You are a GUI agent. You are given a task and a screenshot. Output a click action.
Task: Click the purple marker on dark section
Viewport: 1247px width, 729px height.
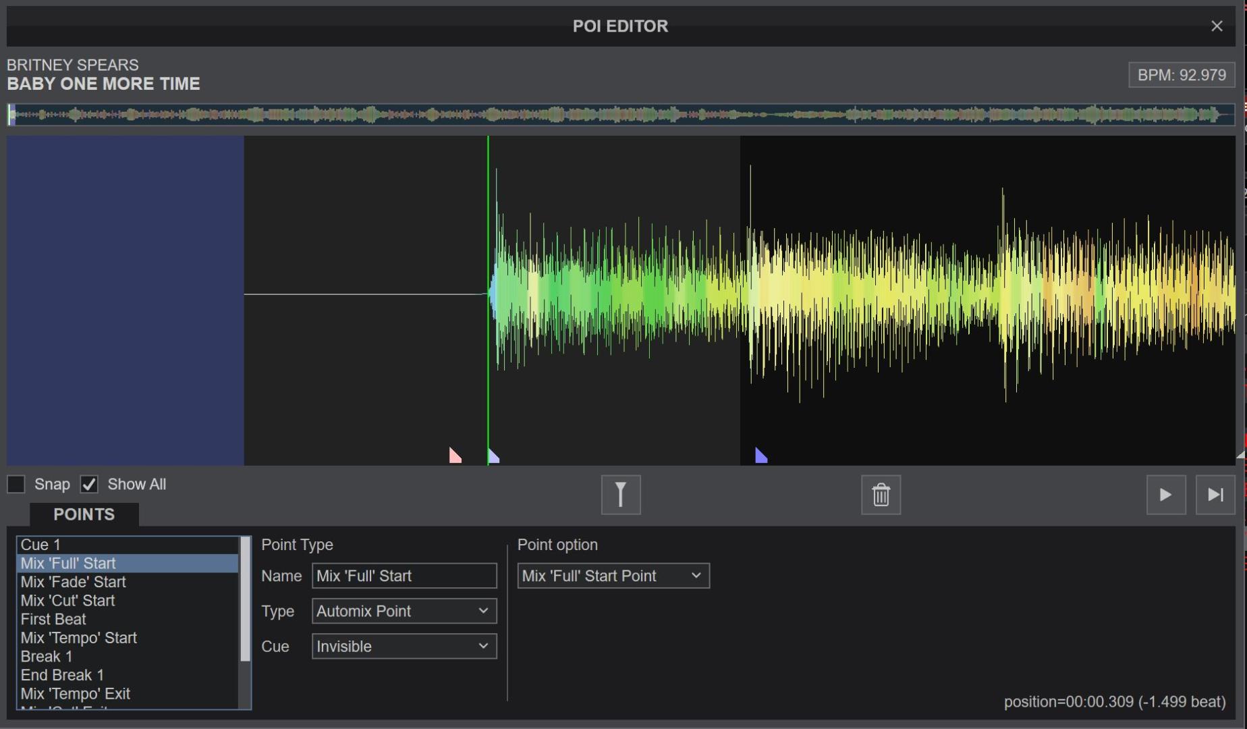(761, 456)
